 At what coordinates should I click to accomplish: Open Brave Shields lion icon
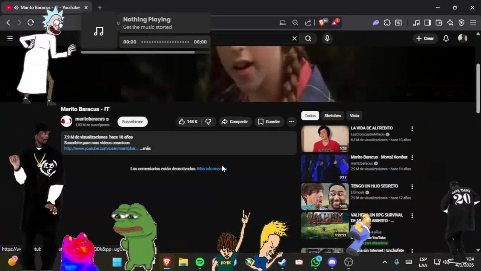pyautogui.click(x=322, y=23)
